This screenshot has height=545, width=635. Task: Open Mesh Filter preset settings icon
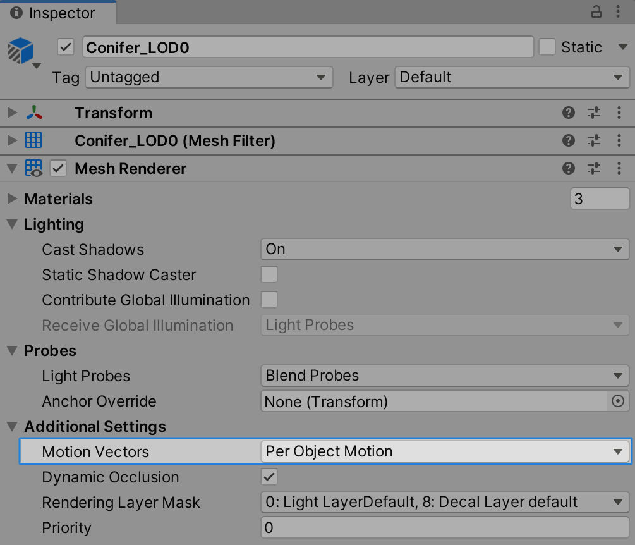pyautogui.click(x=594, y=141)
